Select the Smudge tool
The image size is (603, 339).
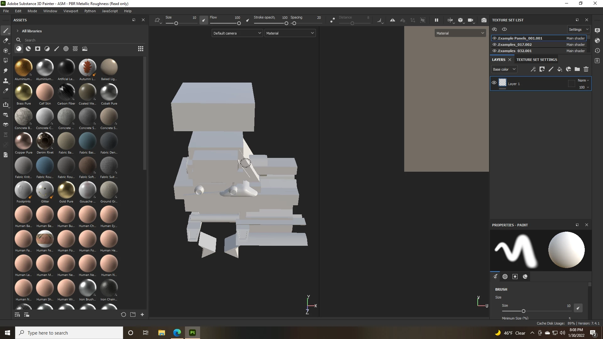coord(5,71)
